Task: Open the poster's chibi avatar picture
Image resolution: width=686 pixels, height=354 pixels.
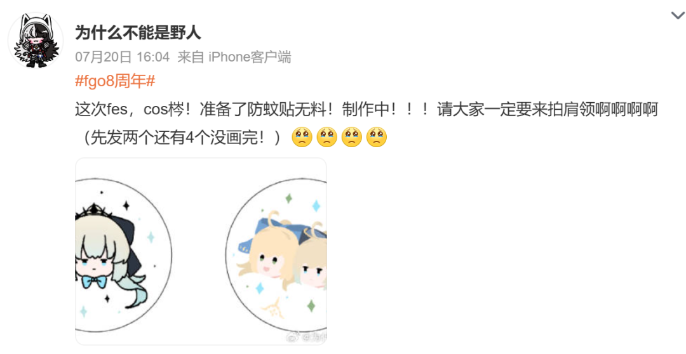Action: (36, 40)
